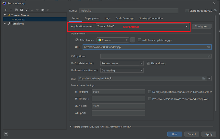Click the help question mark icon
Screen dimensions: 220x139
point(6,134)
